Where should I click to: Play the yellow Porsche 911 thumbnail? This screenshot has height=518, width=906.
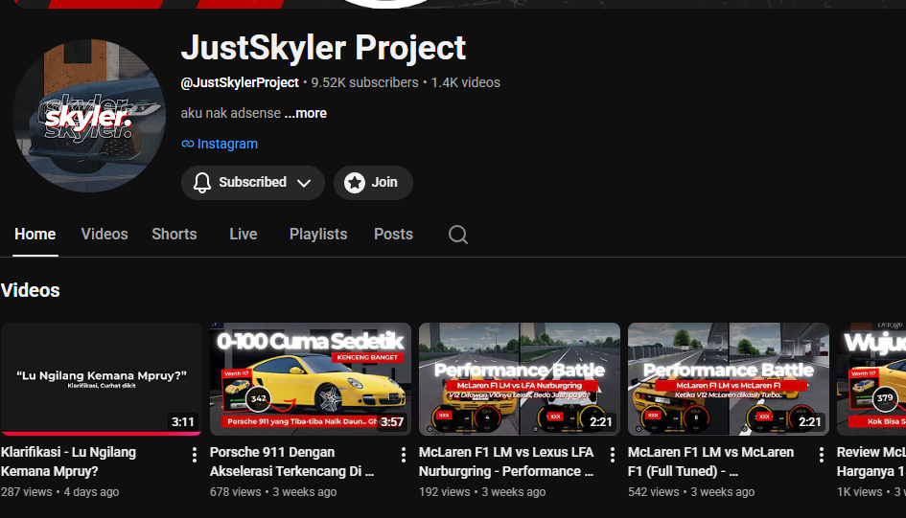pos(311,379)
